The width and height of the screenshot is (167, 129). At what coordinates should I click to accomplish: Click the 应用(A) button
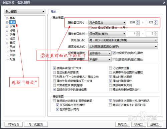pos(155,124)
